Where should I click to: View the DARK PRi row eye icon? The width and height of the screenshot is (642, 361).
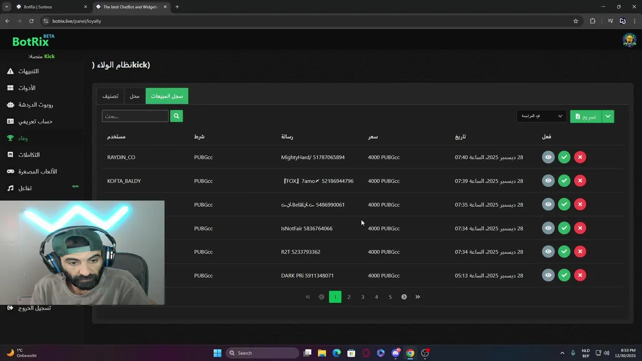[548, 275]
